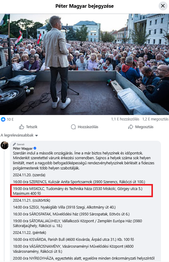Open Péter Magyar's name link in comment
Viewport: 169px width, 262px height.
(x=23, y=148)
